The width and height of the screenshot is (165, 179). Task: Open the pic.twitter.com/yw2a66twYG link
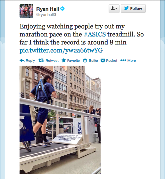61,50
